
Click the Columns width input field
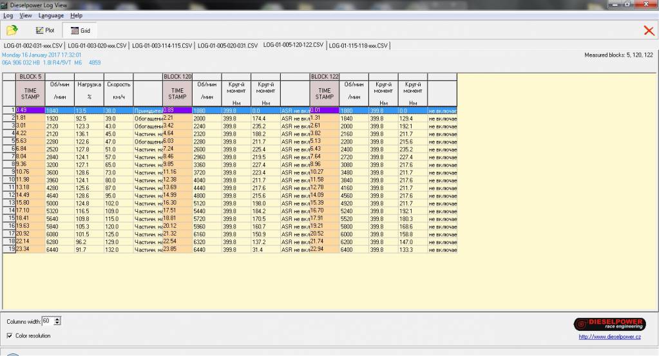coord(48,321)
